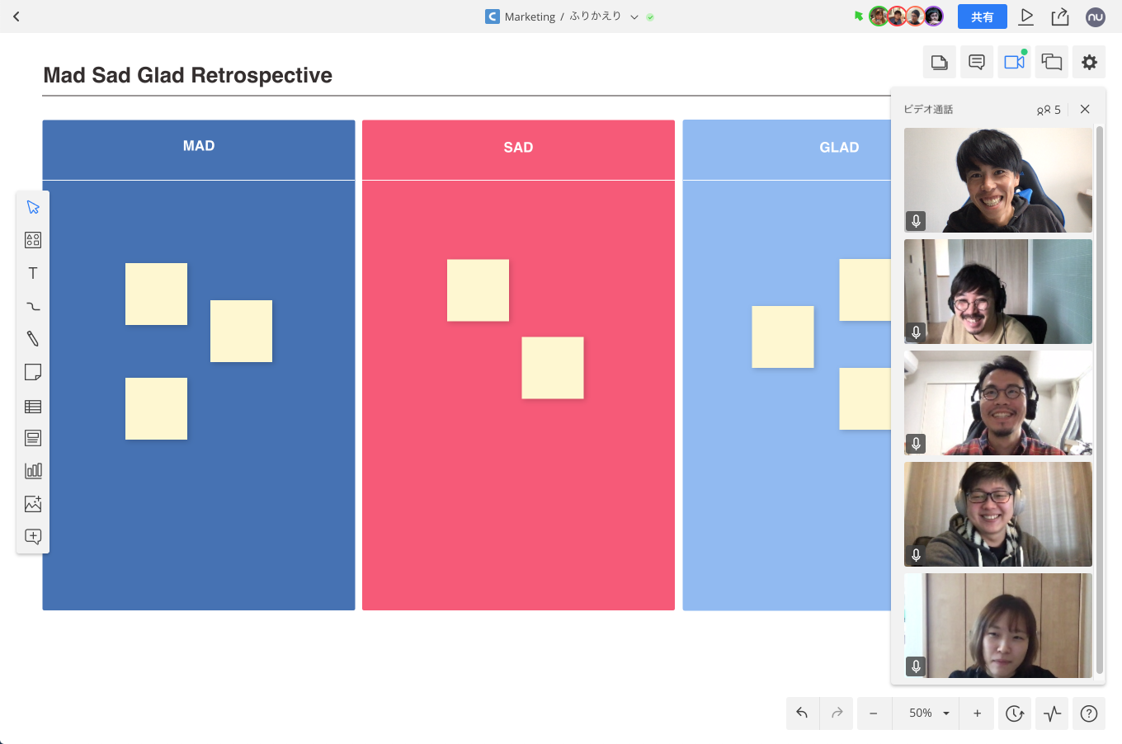Click the Marketing breadcrumb
The image size is (1122, 744).
pos(530,17)
